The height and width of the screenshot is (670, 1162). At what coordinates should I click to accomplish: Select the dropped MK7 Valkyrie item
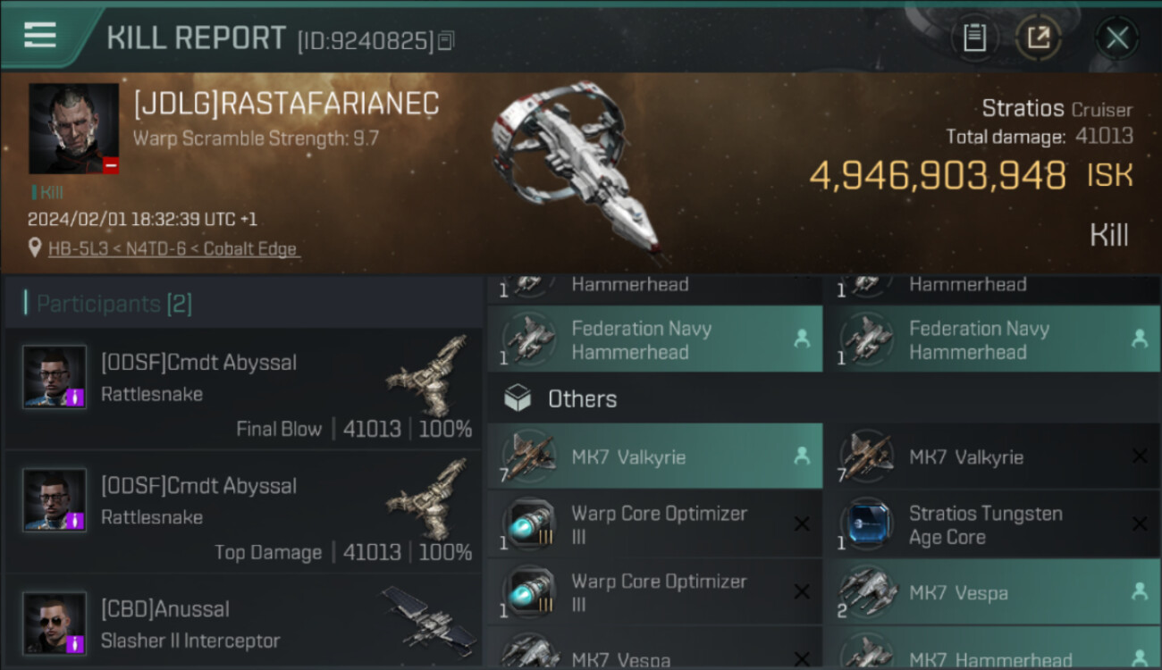coord(654,456)
